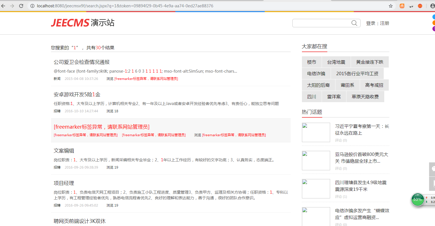
Task: Open the 安卓游戏开发5险1金 result
Action: coord(77,95)
